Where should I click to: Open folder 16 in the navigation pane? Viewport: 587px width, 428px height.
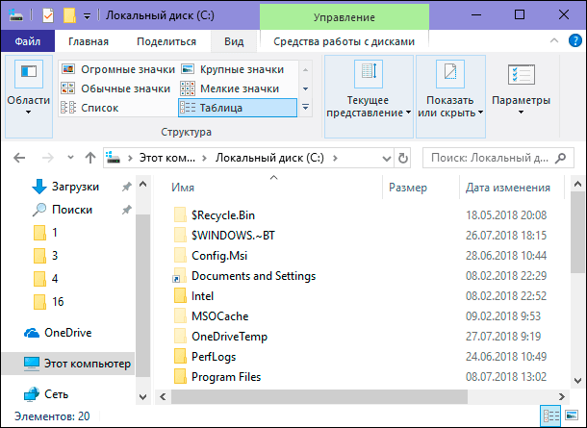(x=49, y=302)
